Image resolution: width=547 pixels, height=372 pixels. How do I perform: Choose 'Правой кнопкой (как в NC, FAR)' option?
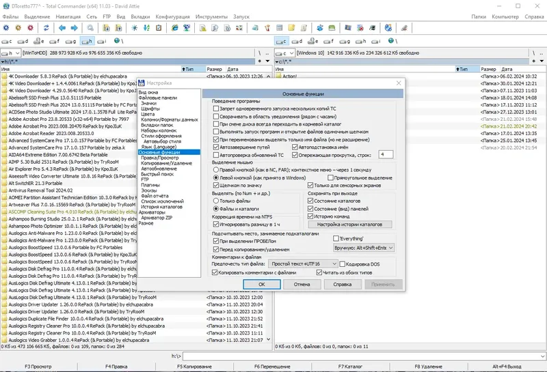pyautogui.click(x=217, y=170)
